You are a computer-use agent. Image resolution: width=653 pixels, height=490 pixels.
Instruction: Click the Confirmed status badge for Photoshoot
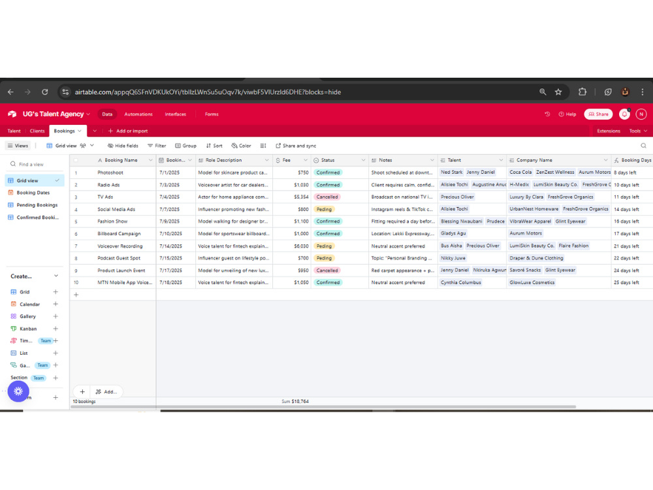[x=328, y=172]
